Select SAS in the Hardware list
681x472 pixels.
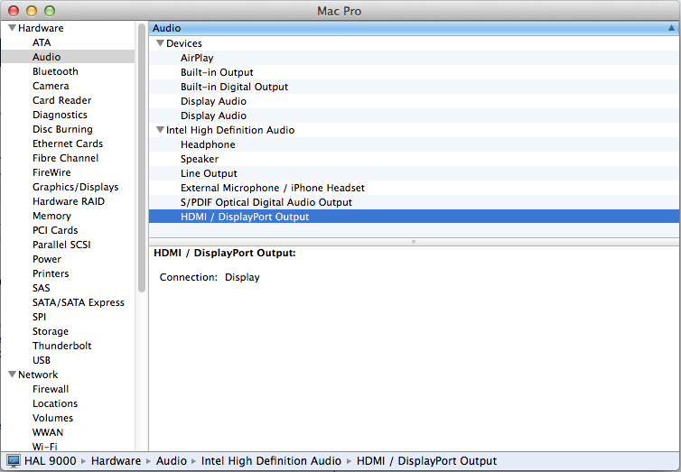click(42, 288)
